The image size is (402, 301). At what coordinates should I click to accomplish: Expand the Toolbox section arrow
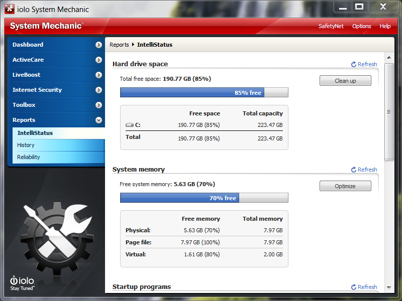98,105
